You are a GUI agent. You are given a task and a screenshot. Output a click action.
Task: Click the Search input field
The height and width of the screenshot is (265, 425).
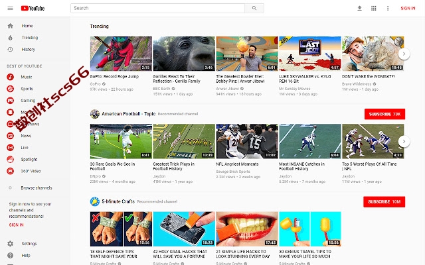(x=157, y=8)
